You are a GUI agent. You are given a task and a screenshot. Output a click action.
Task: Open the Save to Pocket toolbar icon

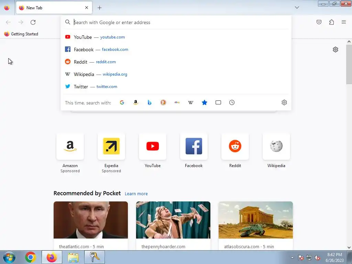tap(319, 22)
